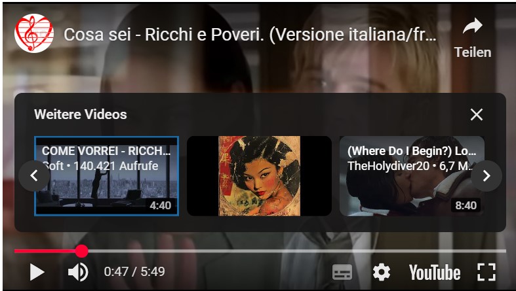The width and height of the screenshot is (516, 291).
Task: Click the Teilen share arrow icon
Action: tap(473, 26)
